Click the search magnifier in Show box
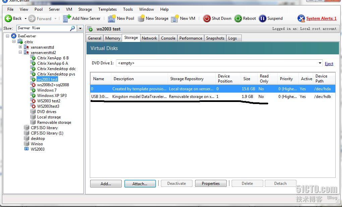This screenshot has width=342, height=207. (x=72, y=28)
